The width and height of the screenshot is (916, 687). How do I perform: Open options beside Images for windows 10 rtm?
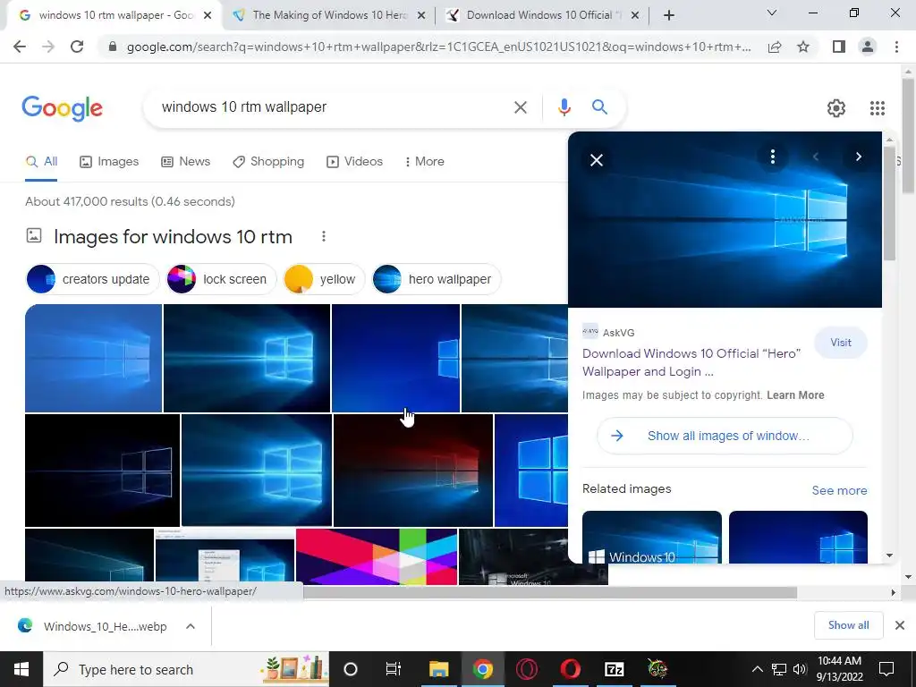(x=324, y=236)
